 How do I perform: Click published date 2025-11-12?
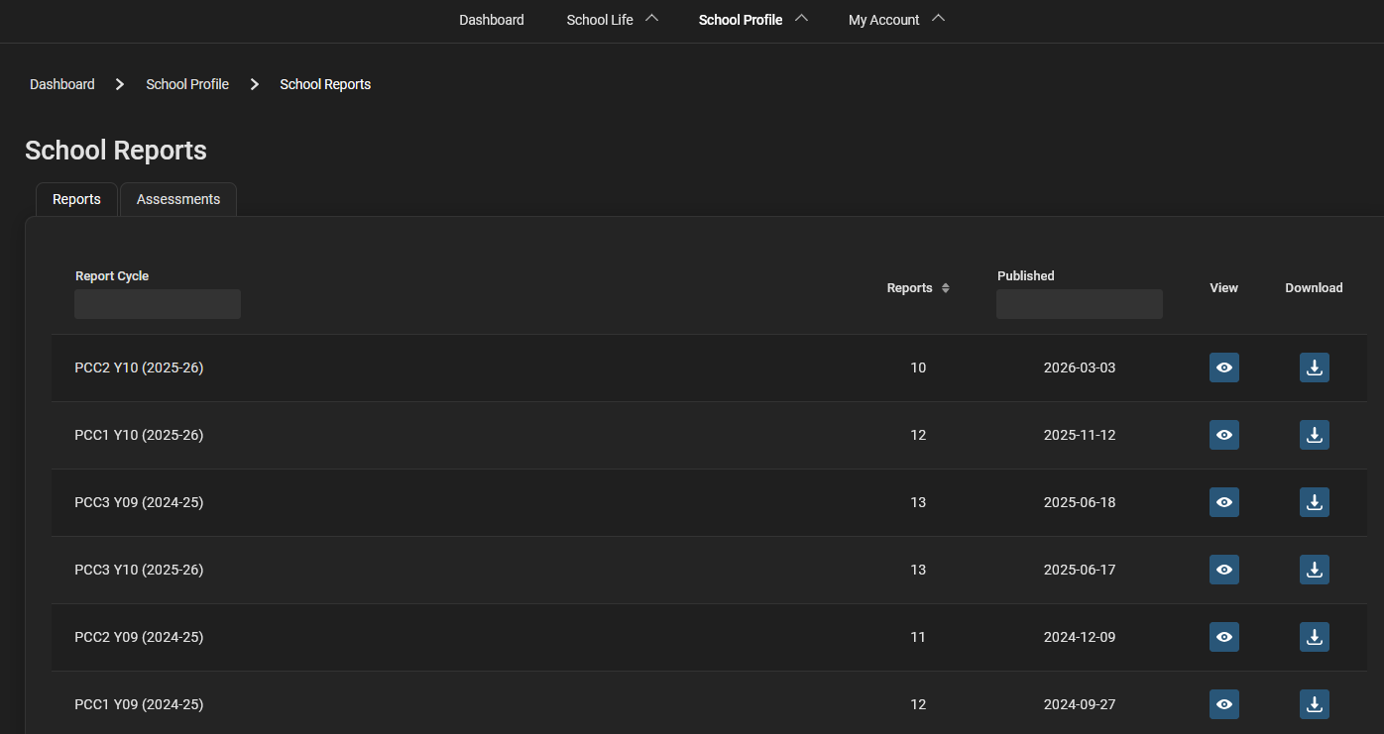coord(1080,435)
